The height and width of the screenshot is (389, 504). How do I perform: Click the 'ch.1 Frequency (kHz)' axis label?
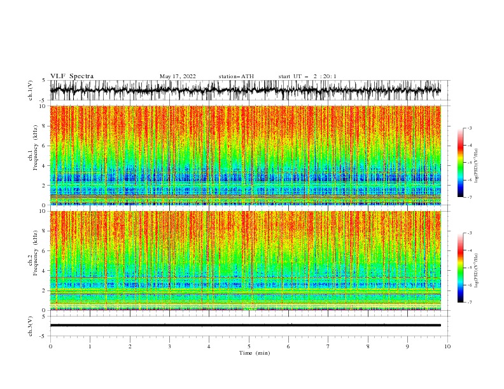click(33, 149)
